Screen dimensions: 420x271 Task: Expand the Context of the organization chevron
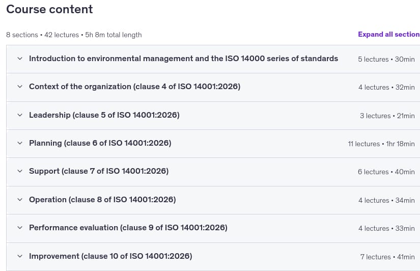[x=20, y=87]
